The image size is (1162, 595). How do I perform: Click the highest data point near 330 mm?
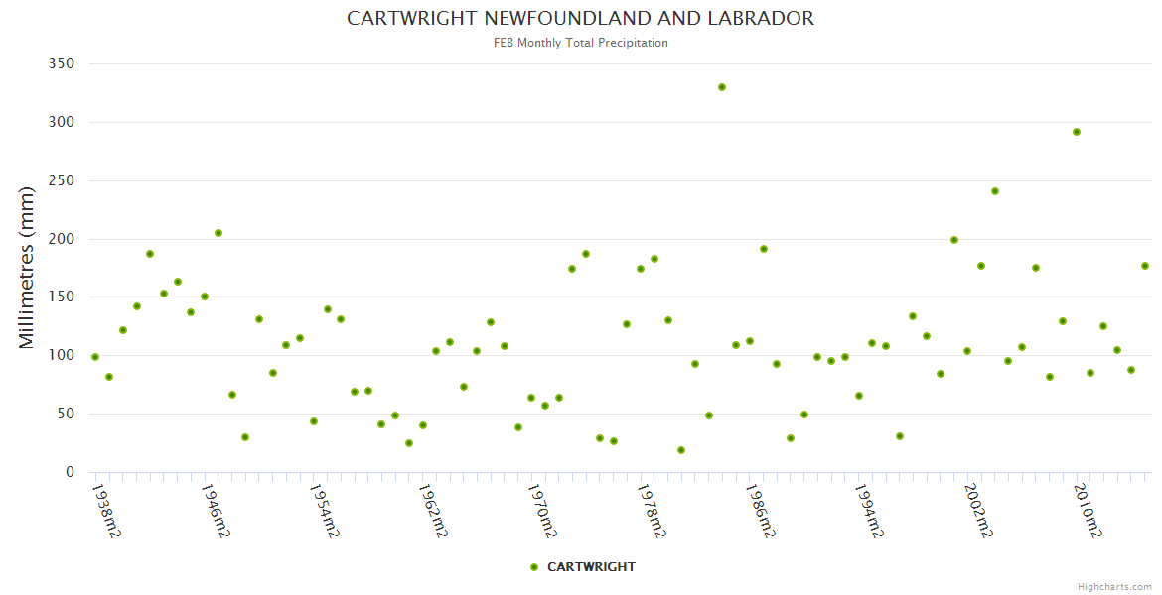722,87
